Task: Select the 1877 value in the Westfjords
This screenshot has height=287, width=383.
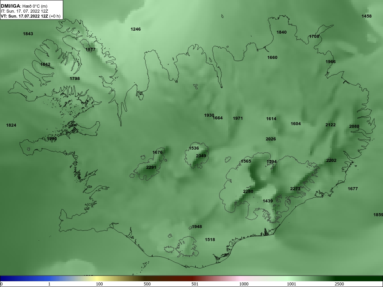Action: point(91,49)
